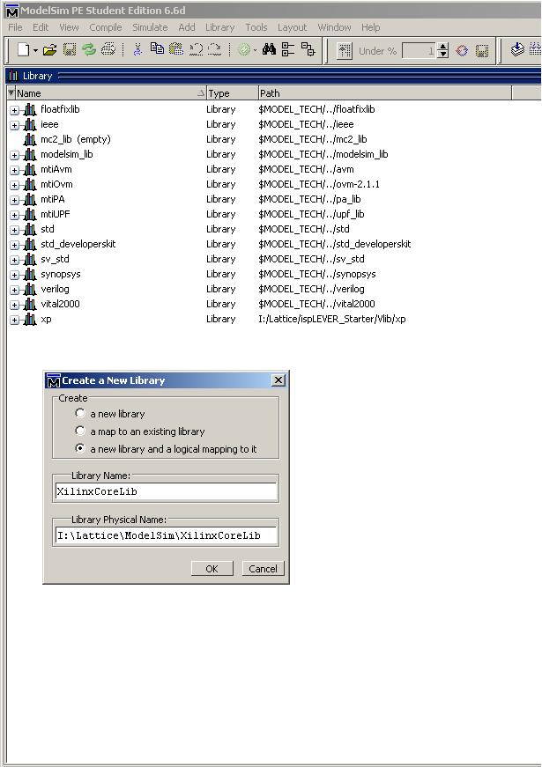This screenshot has width=542, height=767.
Task: Click the filter triangle icon beside Name header
Action: tap(11, 92)
